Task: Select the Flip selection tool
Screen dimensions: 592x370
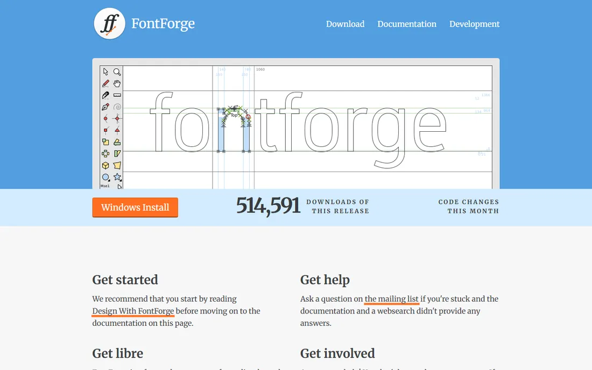Action: click(x=105, y=153)
